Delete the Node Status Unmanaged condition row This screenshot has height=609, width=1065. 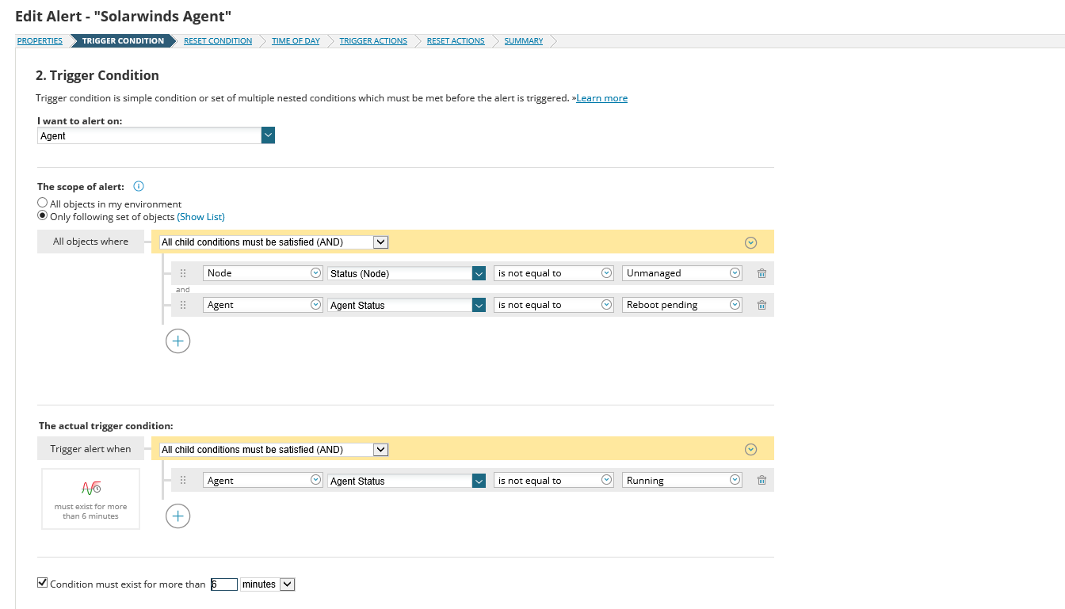tap(762, 273)
